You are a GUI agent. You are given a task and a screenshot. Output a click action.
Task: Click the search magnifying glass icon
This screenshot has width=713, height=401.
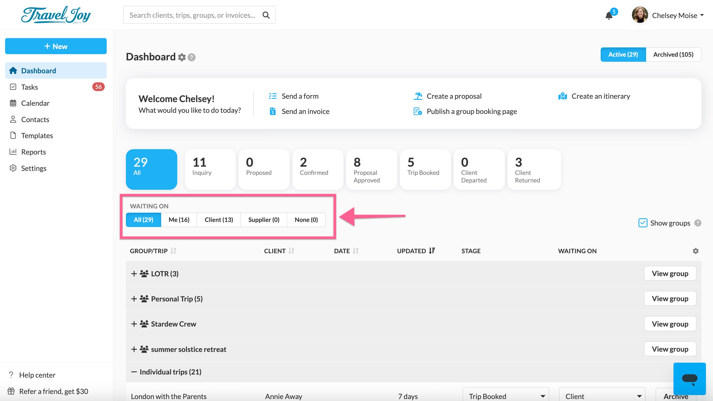point(266,15)
